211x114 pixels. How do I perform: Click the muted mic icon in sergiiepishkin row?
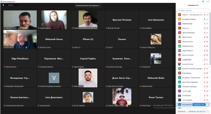click(205, 60)
